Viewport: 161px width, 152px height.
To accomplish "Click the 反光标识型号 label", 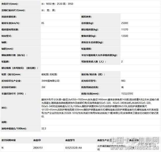I will click(89, 81).
